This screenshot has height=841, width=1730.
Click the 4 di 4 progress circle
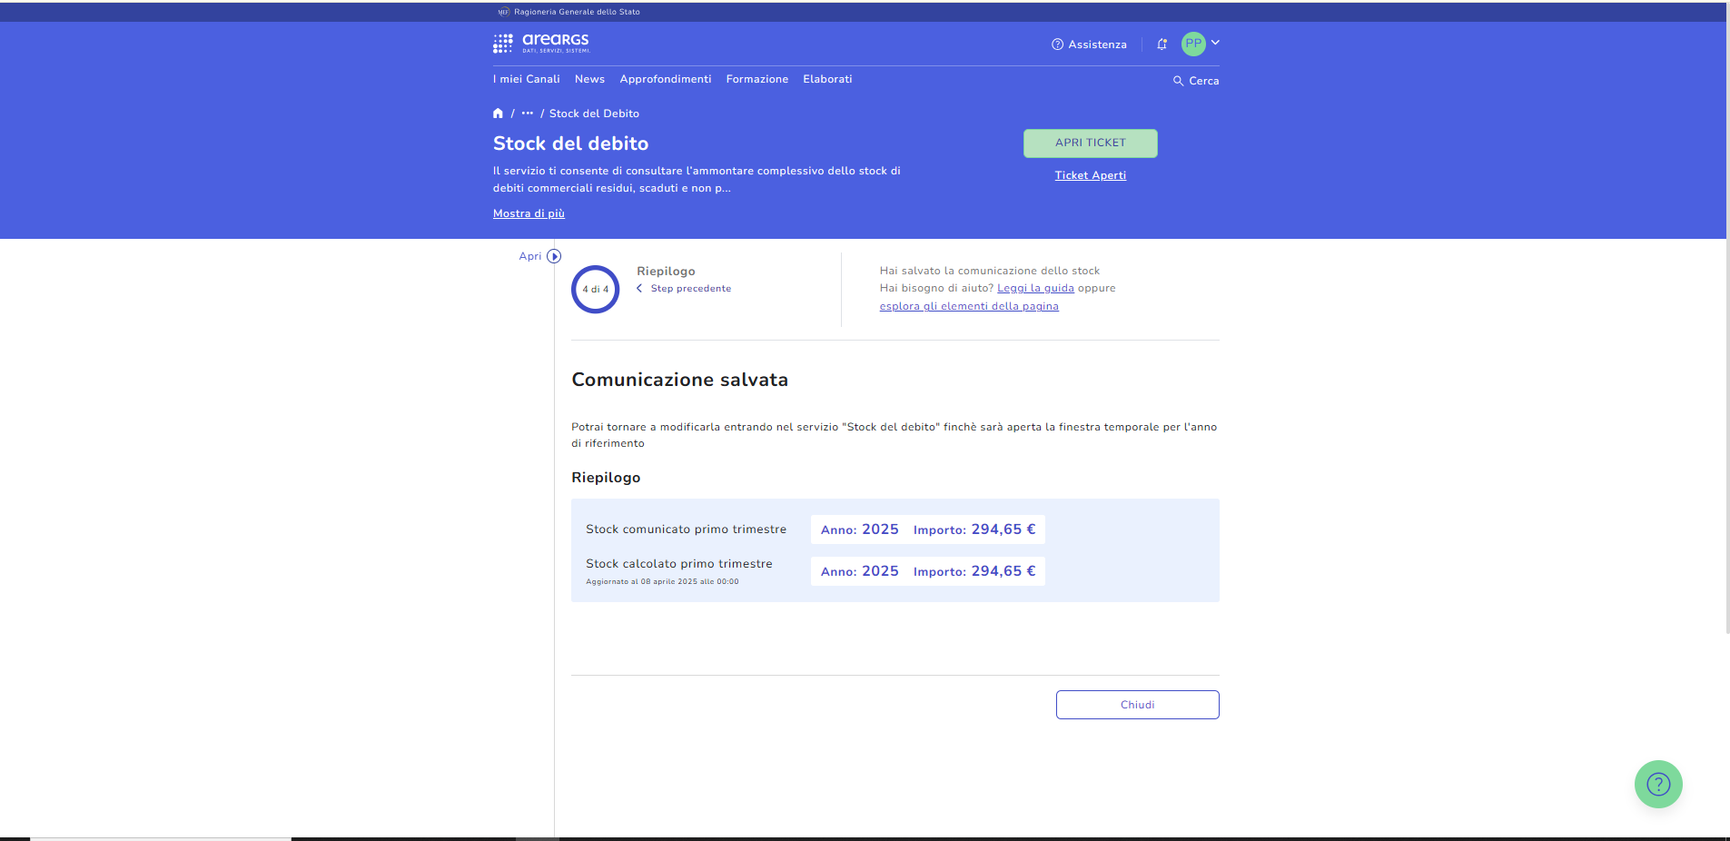click(596, 290)
